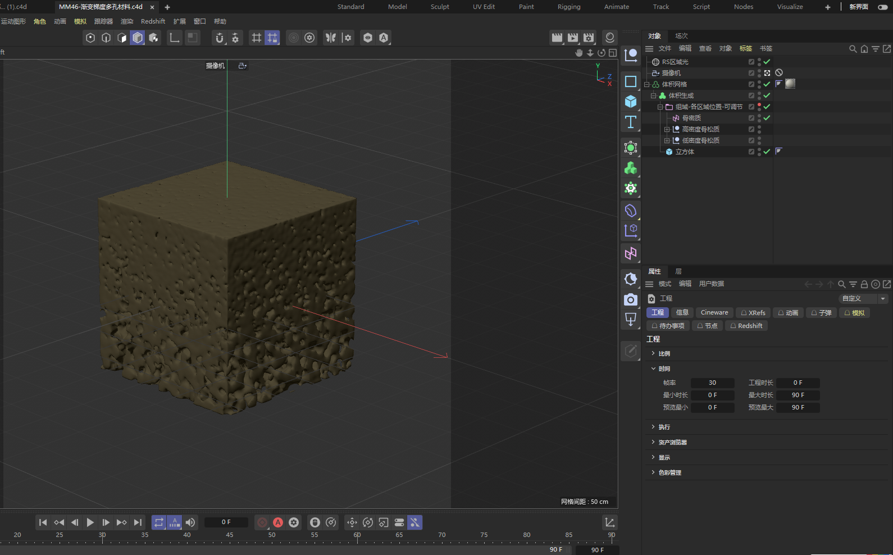Collapse the 组域-各区域位置-可调节 folder
The width and height of the screenshot is (893, 555).
coord(660,107)
